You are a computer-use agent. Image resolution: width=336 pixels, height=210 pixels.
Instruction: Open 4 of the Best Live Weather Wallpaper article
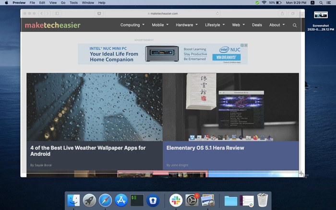[x=88, y=151]
